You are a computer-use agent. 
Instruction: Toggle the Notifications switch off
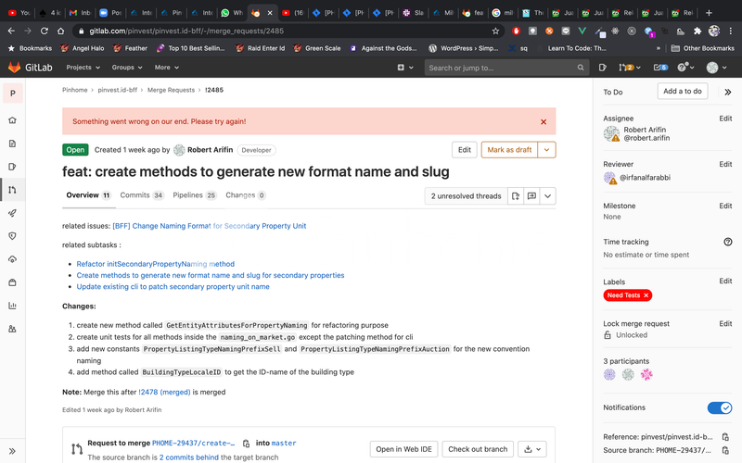[x=719, y=407]
